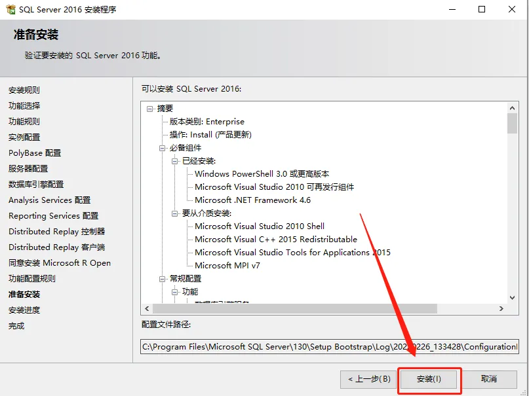
Task: Click the vertical scrollbar down arrow
Action: pyautogui.click(x=512, y=298)
